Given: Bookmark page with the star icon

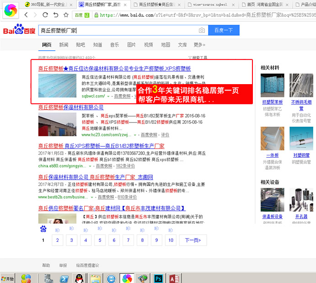Looking at the screenshot, I should pos(66,15).
